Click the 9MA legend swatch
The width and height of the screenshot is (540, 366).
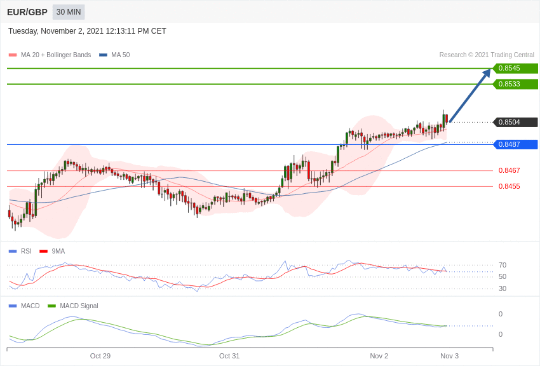(x=43, y=252)
